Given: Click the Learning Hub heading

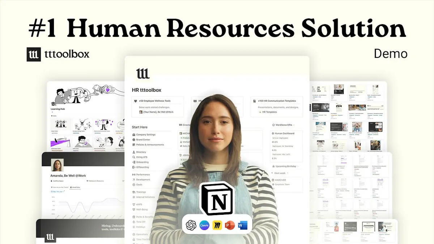Looking at the screenshot, I should (x=58, y=108).
